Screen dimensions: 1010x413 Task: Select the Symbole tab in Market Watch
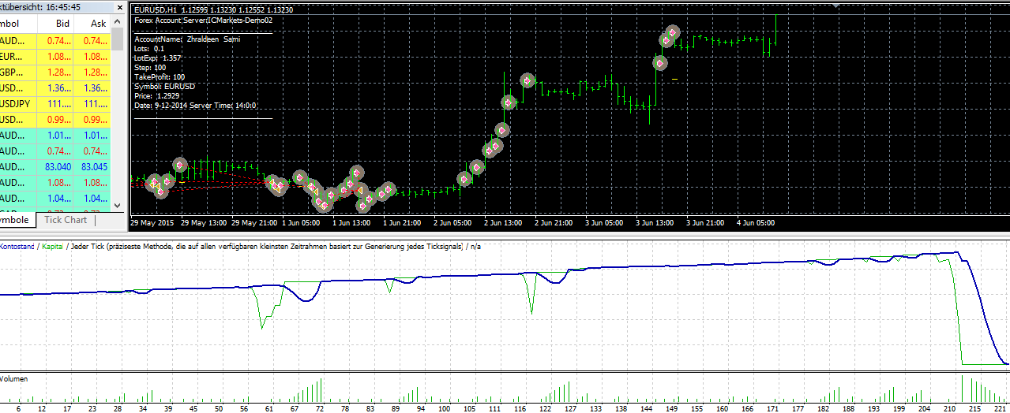pos(16,221)
